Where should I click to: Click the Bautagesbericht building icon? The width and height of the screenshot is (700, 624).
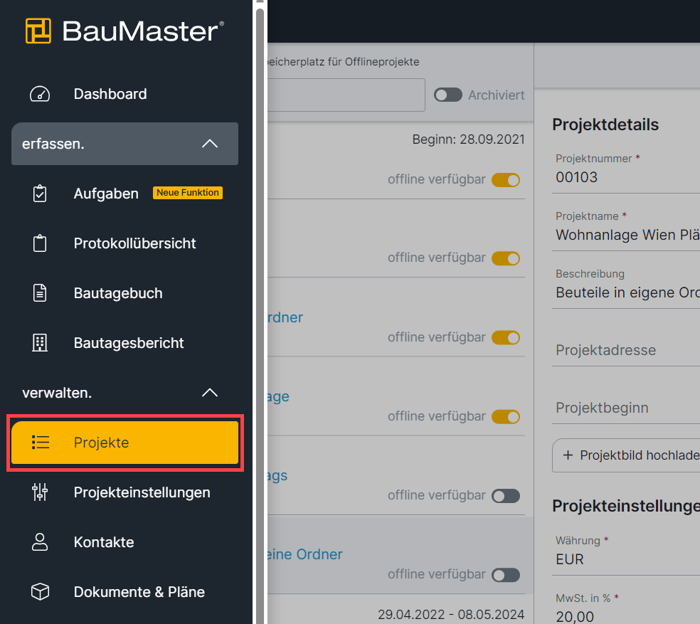click(x=40, y=343)
